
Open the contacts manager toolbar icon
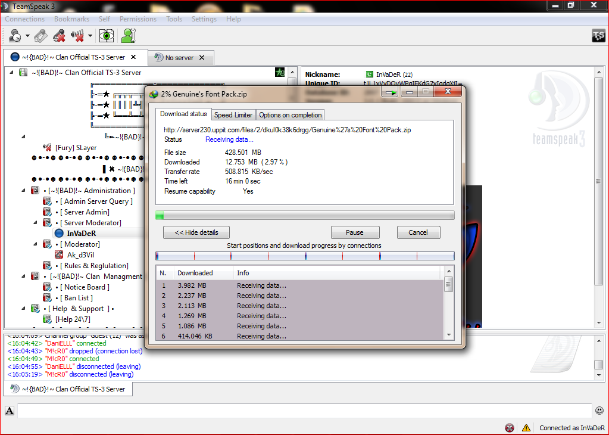128,36
